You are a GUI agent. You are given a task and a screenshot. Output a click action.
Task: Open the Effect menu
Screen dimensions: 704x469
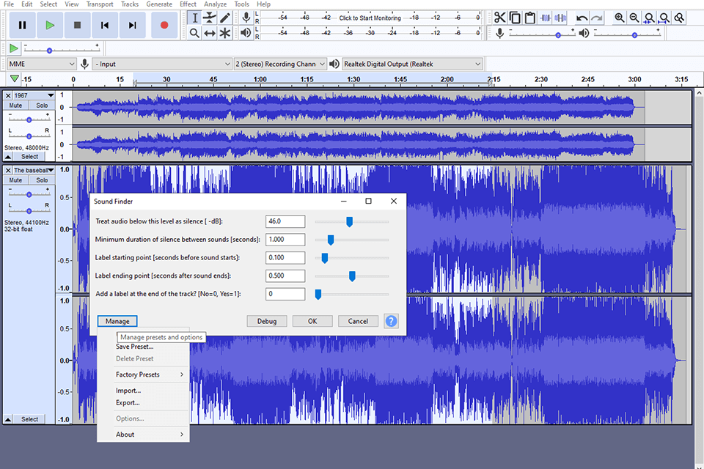click(188, 4)
